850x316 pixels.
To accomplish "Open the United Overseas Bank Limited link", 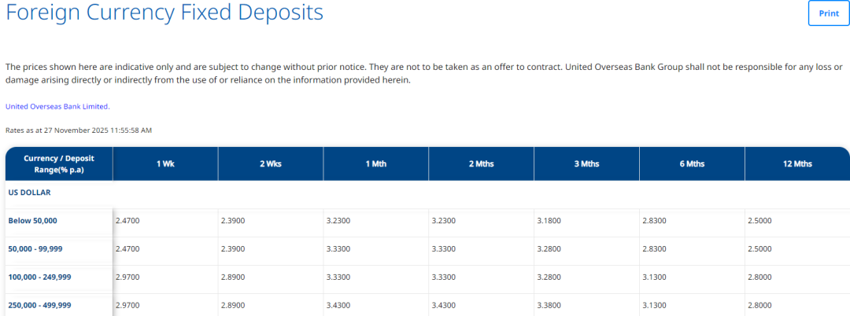I will point(57,106).
